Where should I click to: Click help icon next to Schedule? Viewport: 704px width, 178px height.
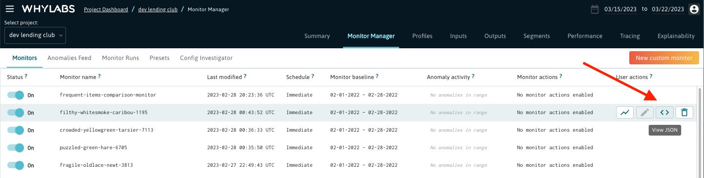[313, 77]
